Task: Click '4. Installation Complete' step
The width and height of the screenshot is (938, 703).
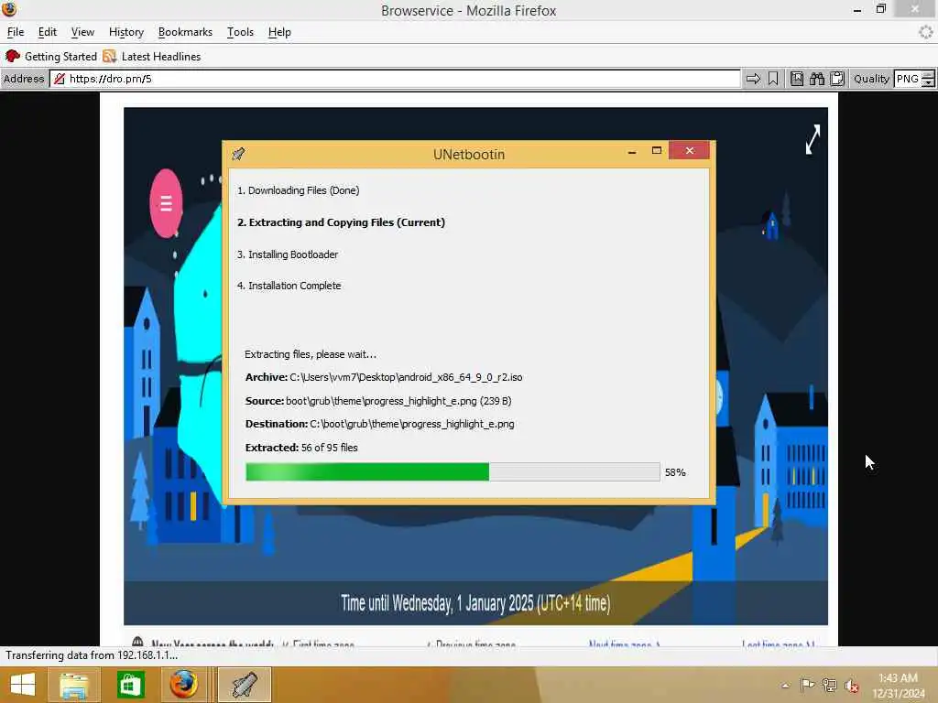Action: pos(289,286)
